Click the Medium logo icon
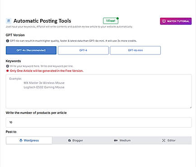This screenshot has width=196, height=167. coord(116,141)
